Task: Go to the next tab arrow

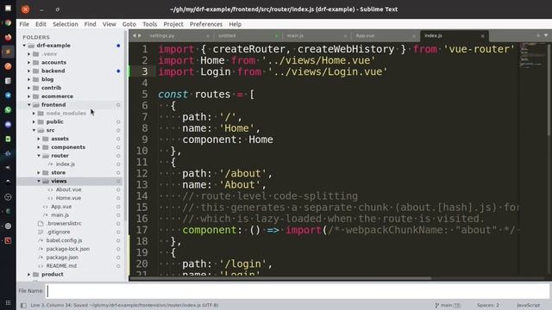Action: (140, 35)
